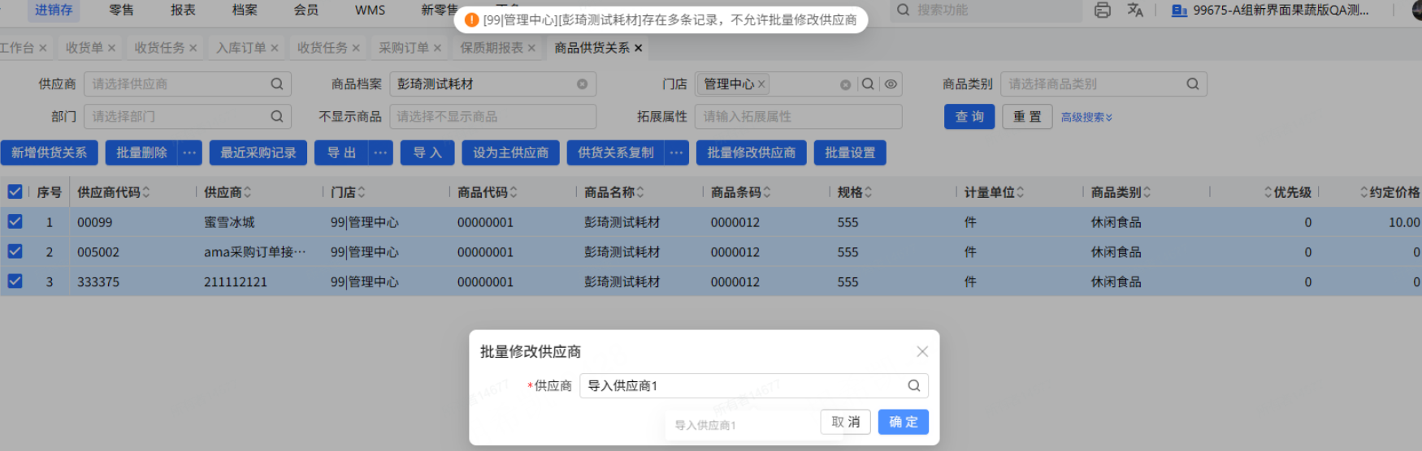Image resolution: width=1422 pixels, height=451 pixels.
Task: Sort by 规格 column
Action: pos(869,192)
